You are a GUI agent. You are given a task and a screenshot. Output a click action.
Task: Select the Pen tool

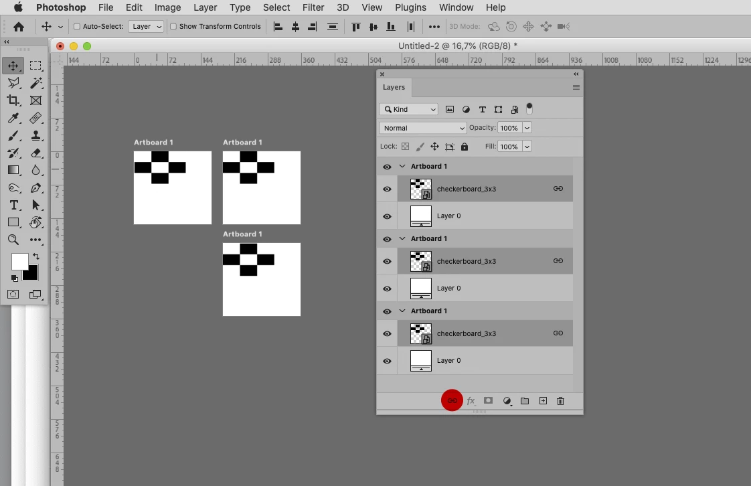pyautogui.click(x=35, y=187)
